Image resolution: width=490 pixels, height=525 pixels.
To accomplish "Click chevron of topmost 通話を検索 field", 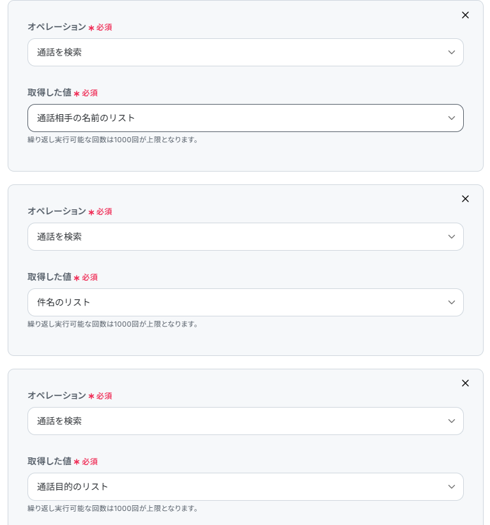I will tap(452, 52).
